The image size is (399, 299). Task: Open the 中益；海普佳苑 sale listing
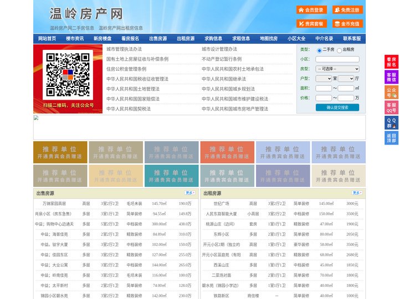(x=54, y=234)
